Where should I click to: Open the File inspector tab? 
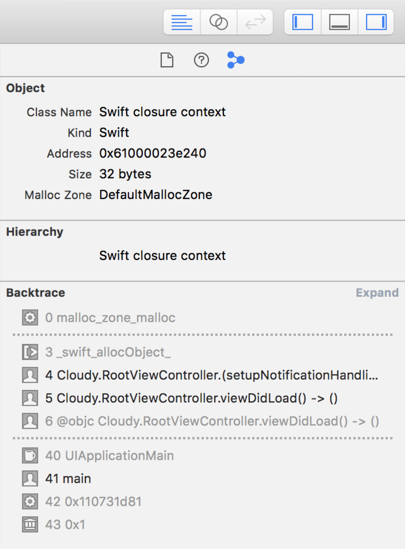pos(167,60)
